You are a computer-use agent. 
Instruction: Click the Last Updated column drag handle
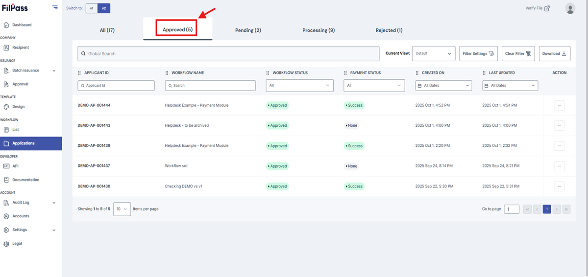pyautogui.click(x=485, y=73)
